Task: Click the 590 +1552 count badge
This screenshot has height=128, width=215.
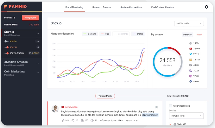Action: click(34, 53)
